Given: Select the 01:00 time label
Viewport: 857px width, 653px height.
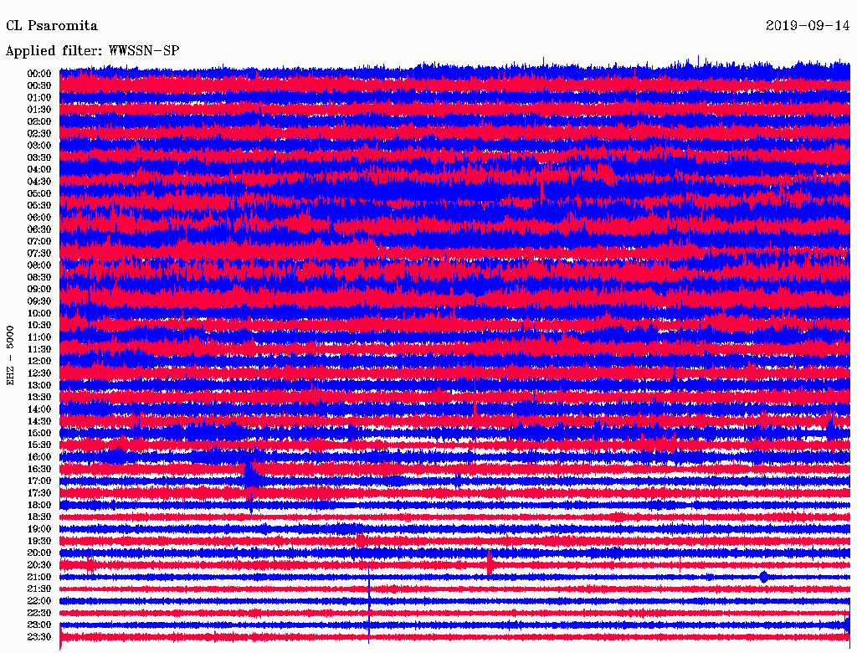Looking at the screenshot, I should [x=39, y=97].
